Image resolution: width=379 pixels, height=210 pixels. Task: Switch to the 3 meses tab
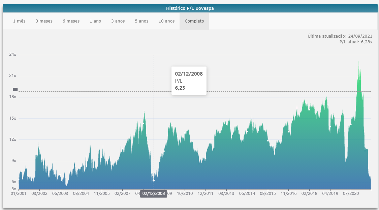(x=44, y=21)
